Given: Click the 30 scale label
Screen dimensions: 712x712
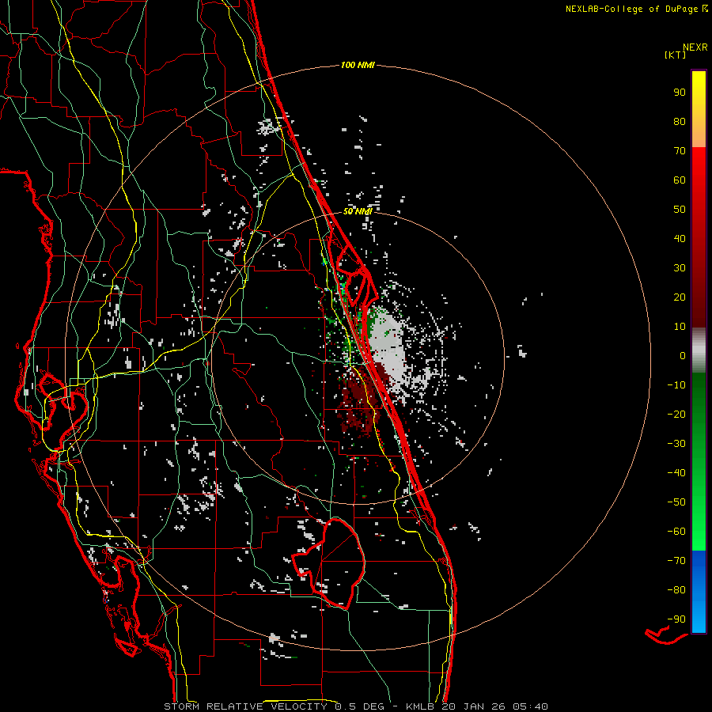Looking at the screenshot, I should point(680,268).
